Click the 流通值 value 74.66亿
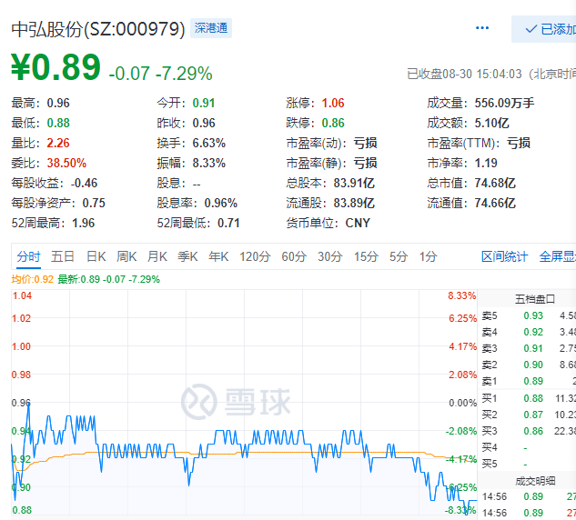Image resolution: width=576 pixels, height=520 pixels. pos(495,203)
